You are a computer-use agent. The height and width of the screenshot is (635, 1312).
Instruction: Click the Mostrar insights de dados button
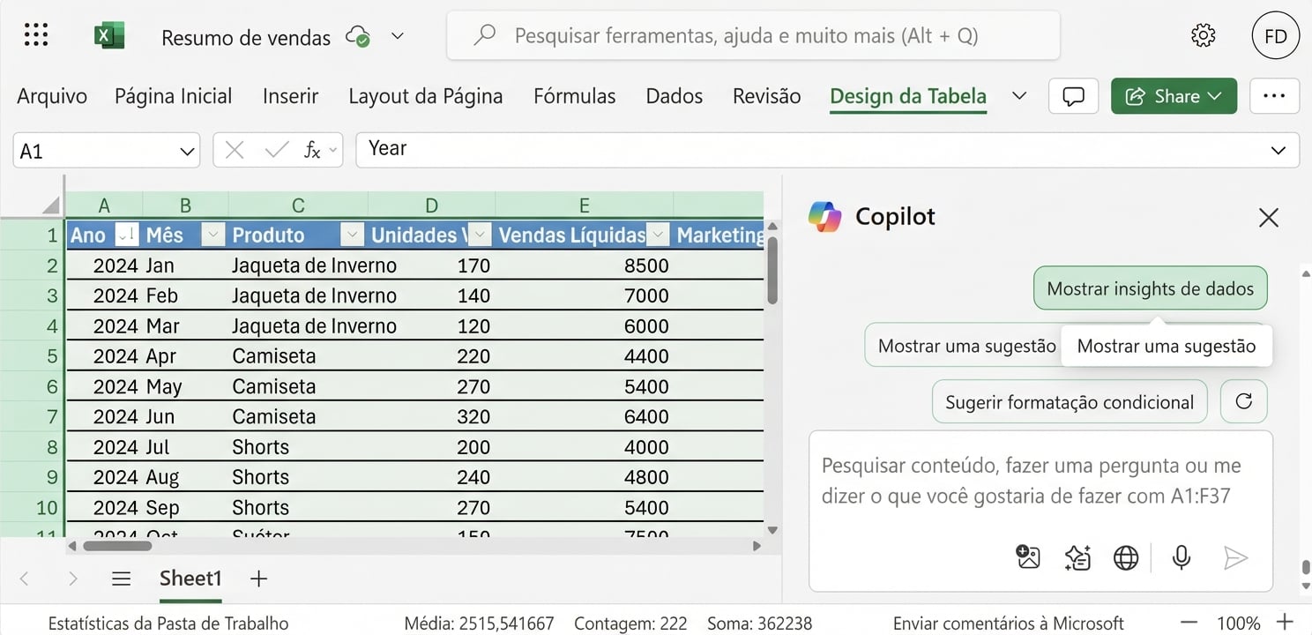(x=1150, y=288)
